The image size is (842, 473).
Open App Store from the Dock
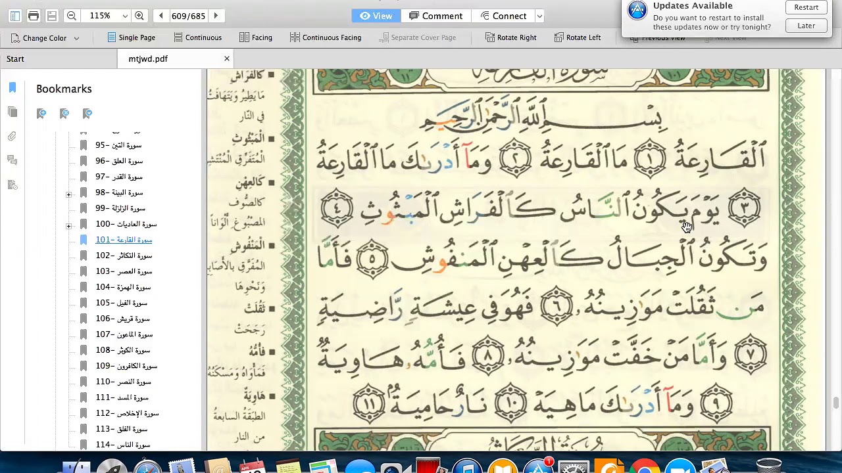point(538,466)
